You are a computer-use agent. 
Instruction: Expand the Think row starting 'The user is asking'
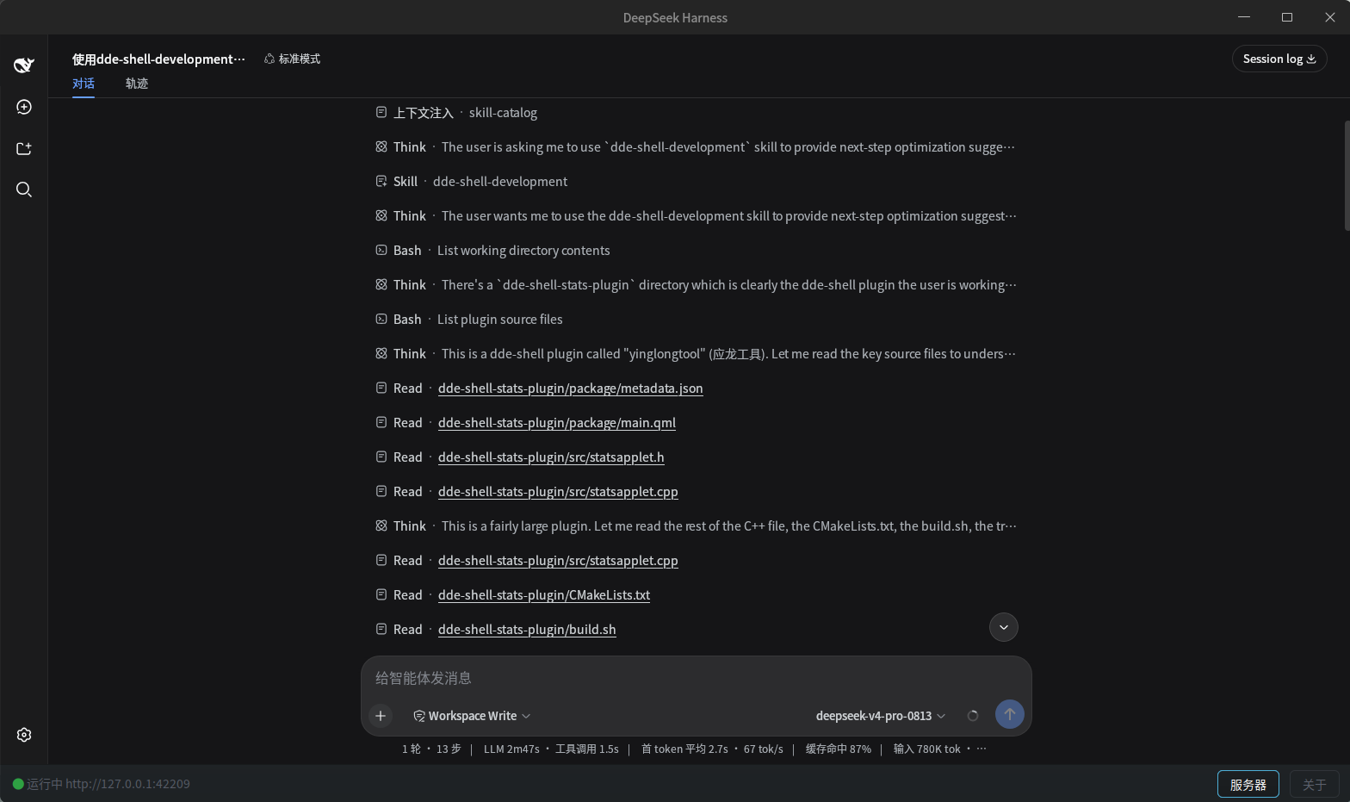coord(696,147)
